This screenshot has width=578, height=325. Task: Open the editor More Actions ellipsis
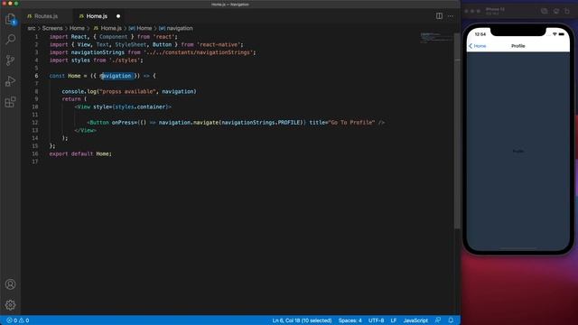451,16
